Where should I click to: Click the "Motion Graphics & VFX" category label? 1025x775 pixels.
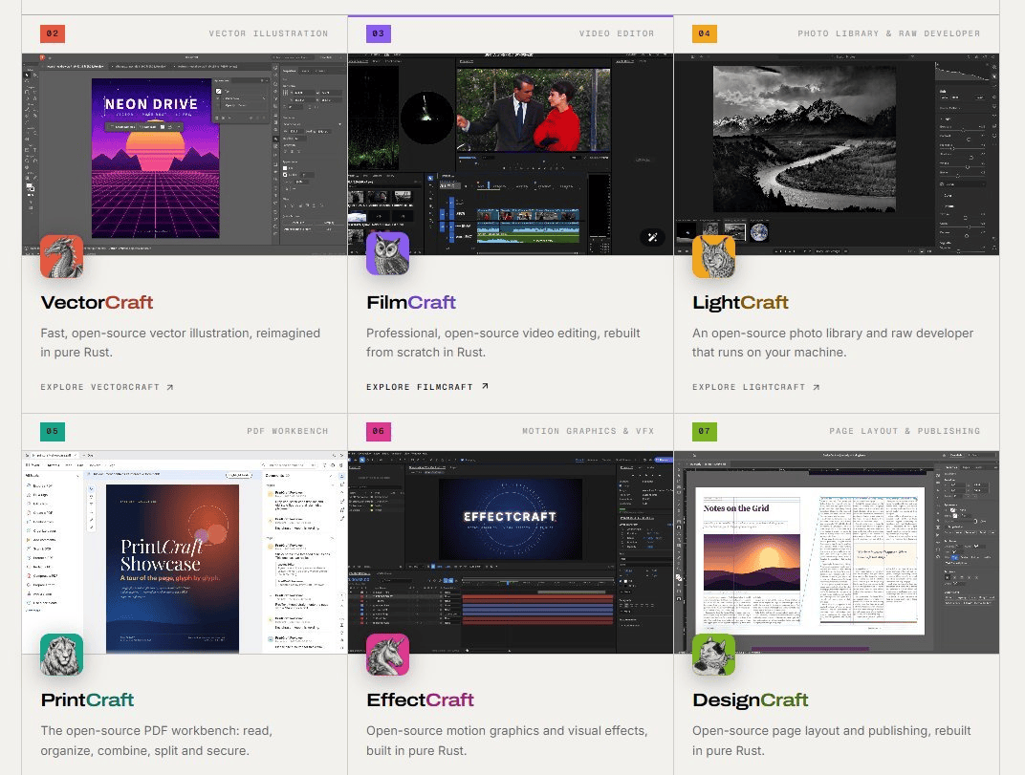coord(588,431)
